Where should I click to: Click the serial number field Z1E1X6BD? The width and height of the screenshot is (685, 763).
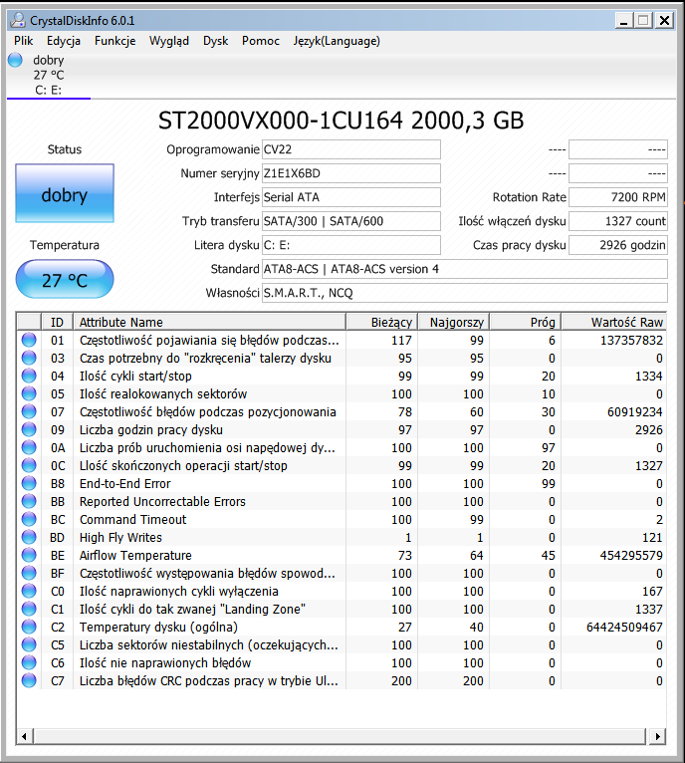click(x=351, y=173)
